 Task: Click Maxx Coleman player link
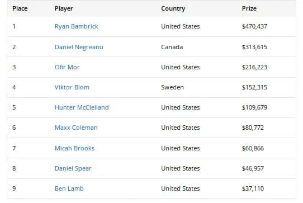[76, 128]
